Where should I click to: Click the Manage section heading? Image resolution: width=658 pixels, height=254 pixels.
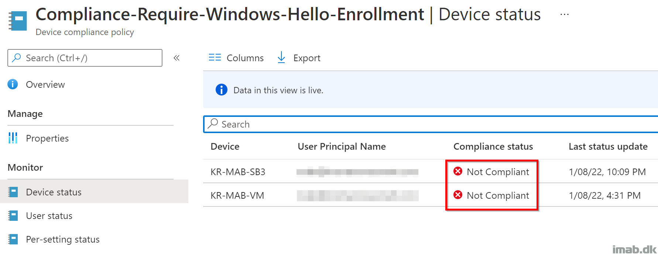coord(25,114)
